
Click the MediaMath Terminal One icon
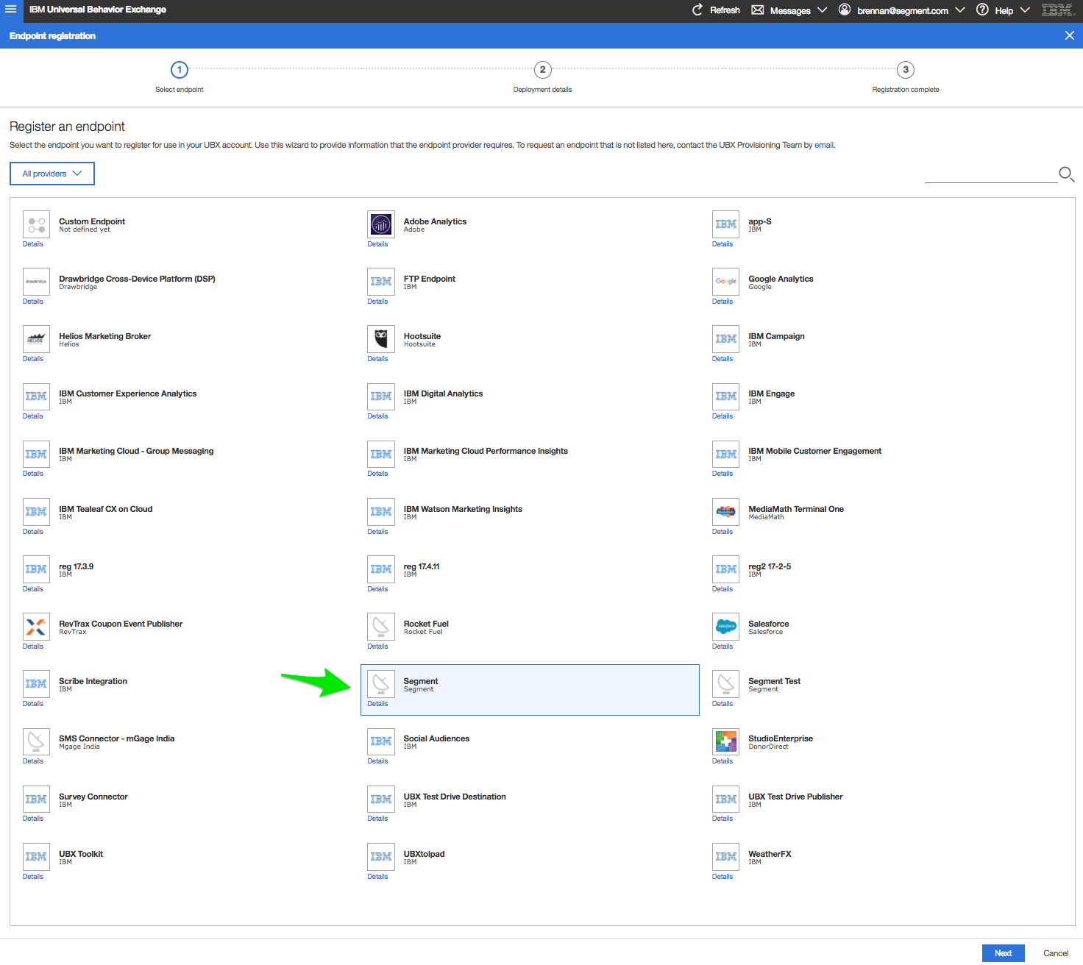tap(725, 512)
